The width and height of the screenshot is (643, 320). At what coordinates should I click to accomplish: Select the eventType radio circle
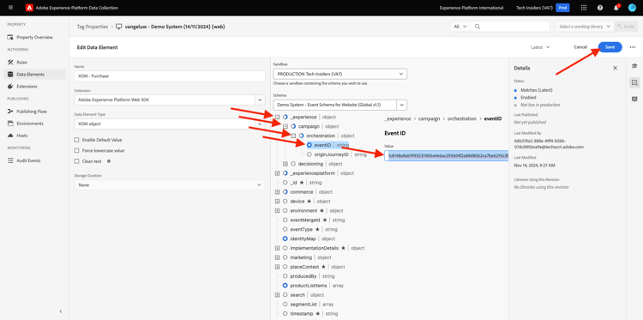[285, 229]
